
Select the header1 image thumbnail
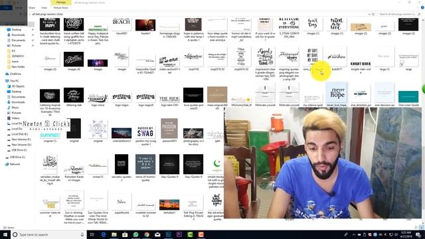(x=145, y=25)
